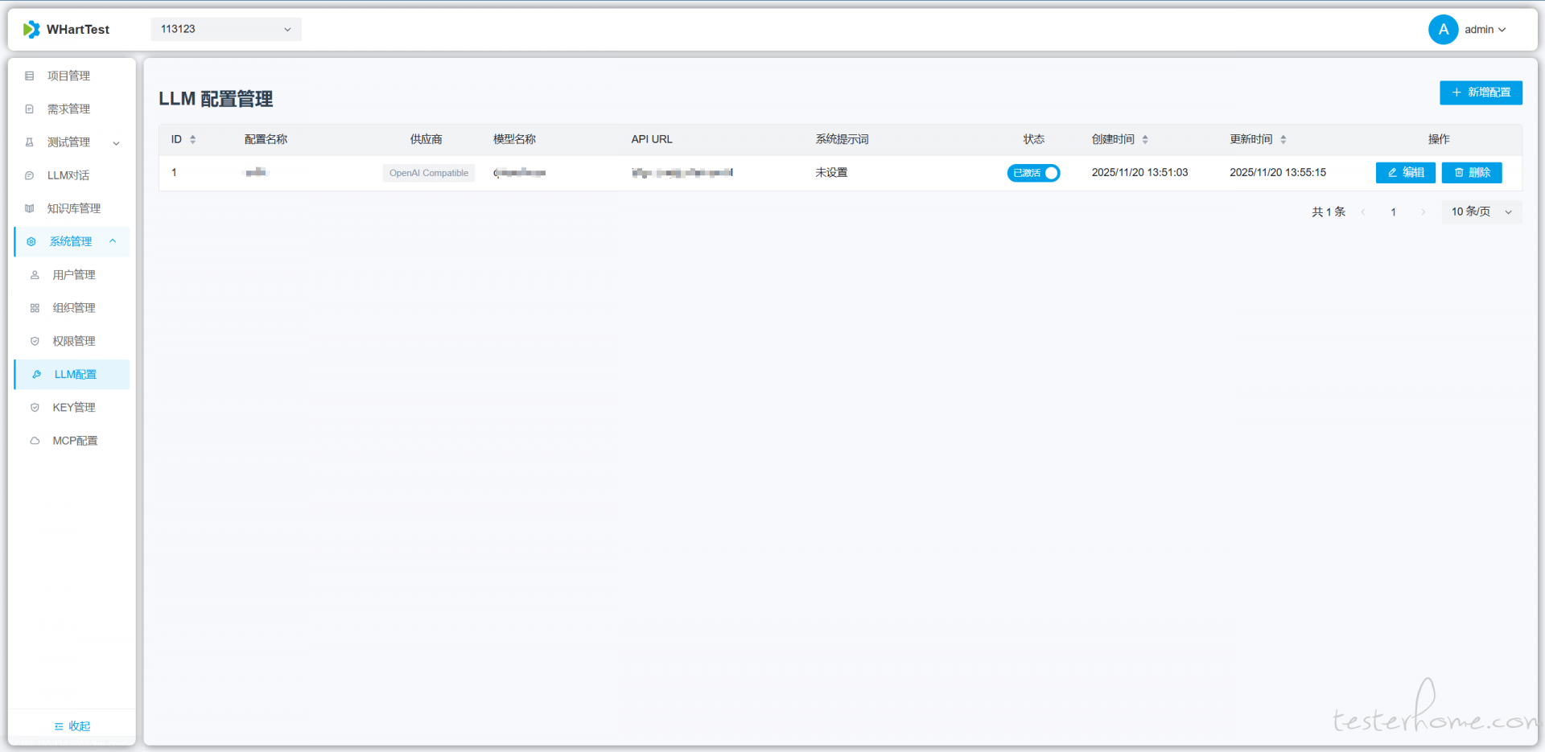Collapse the 系统管理 menu section
Image resolution: width=1545 pixels, height=752 pixels.
click(x=113, y=241)
